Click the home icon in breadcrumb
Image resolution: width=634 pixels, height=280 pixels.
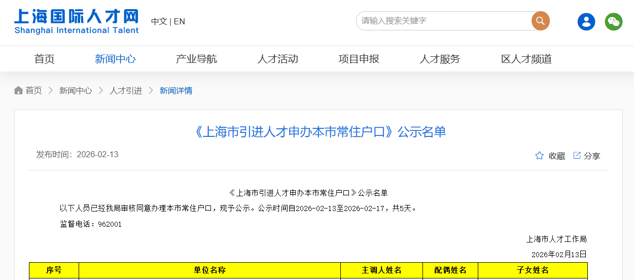[19, 90]
